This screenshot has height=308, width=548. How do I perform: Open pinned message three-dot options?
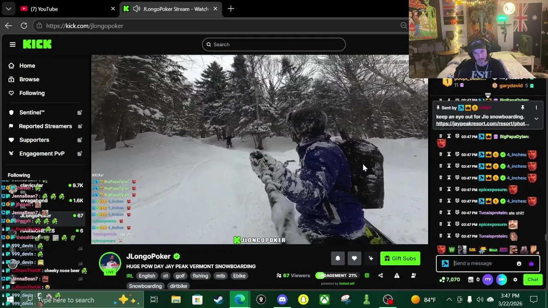536,108
